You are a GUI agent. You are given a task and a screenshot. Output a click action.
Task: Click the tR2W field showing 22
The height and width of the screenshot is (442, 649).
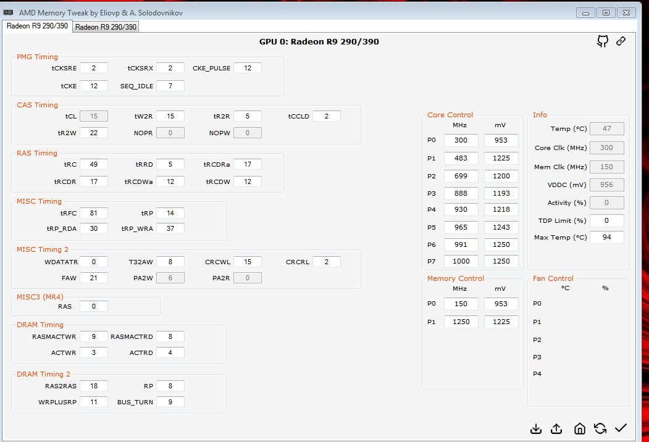coord(94,133)
